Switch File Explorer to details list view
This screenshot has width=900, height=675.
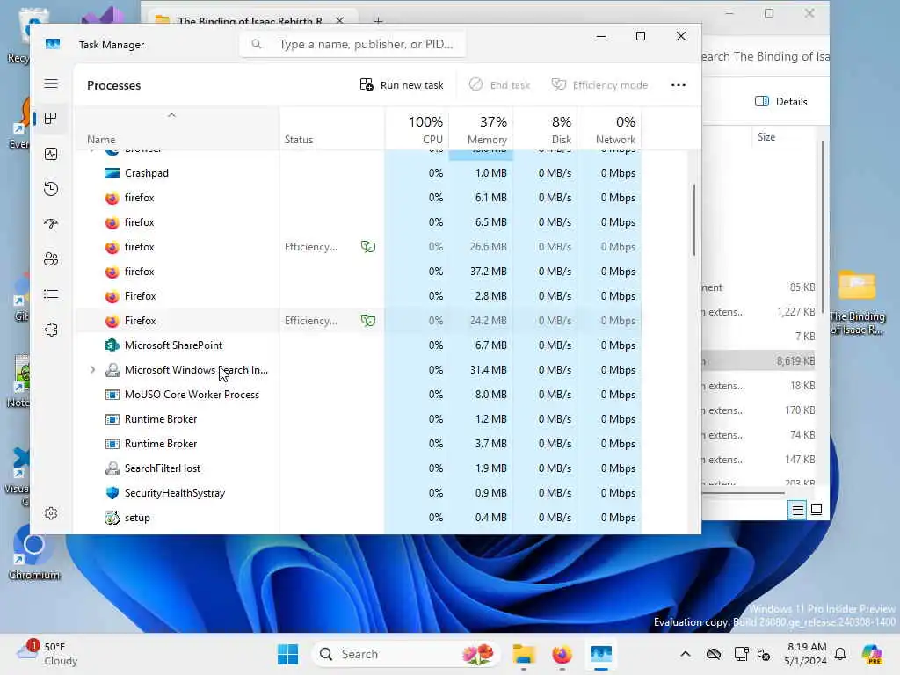click(x=798, y=510)
